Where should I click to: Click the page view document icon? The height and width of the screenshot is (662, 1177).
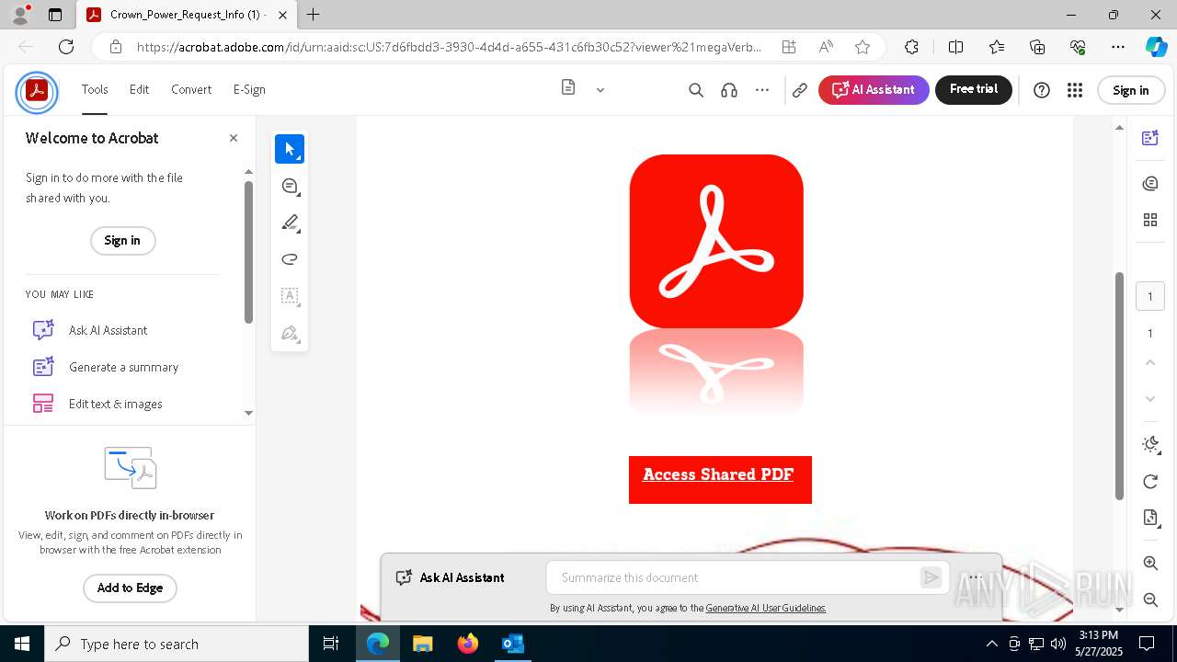pyautogui.click(x=568, y=87)
